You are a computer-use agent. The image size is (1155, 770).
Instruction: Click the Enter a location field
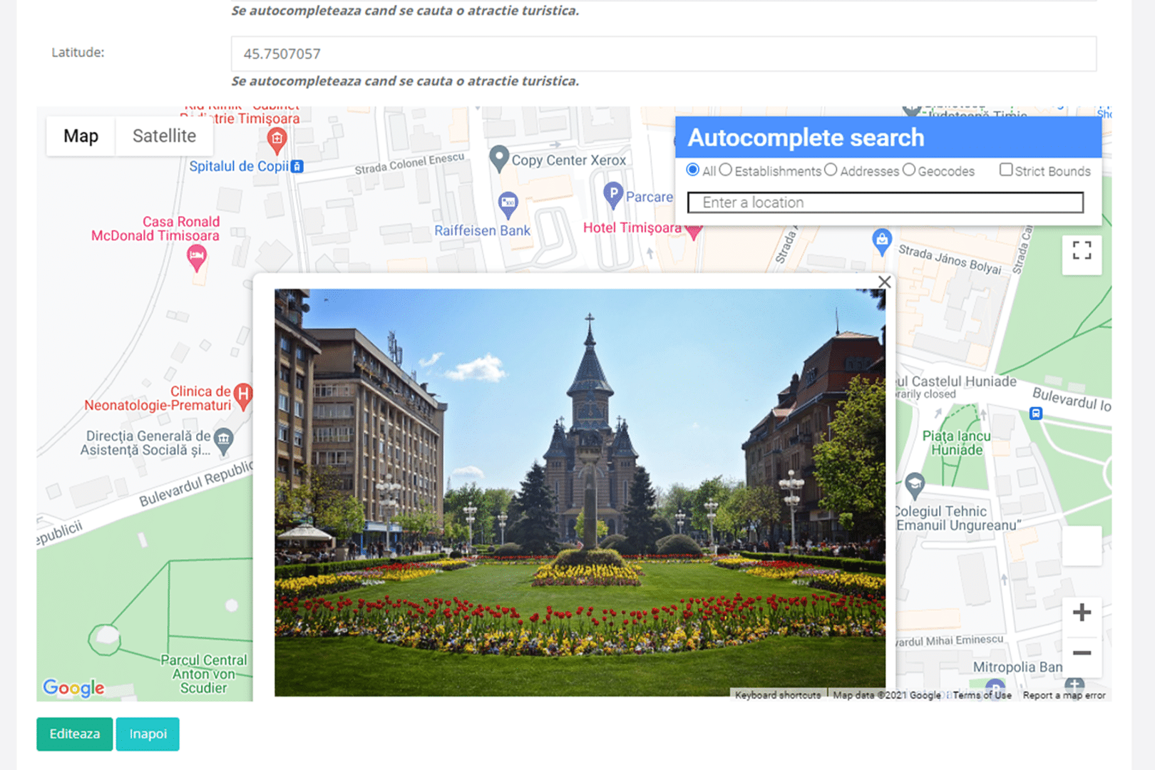click(885, 202)
